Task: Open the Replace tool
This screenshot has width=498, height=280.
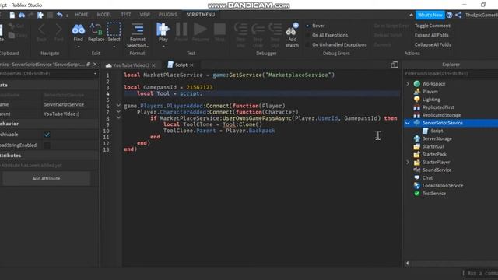Action: [x=96, y=33]
